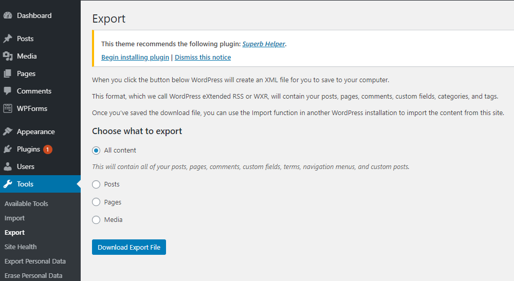Open the Appearance menu
The image size is (514, 281).
click(x=36, y=132)
